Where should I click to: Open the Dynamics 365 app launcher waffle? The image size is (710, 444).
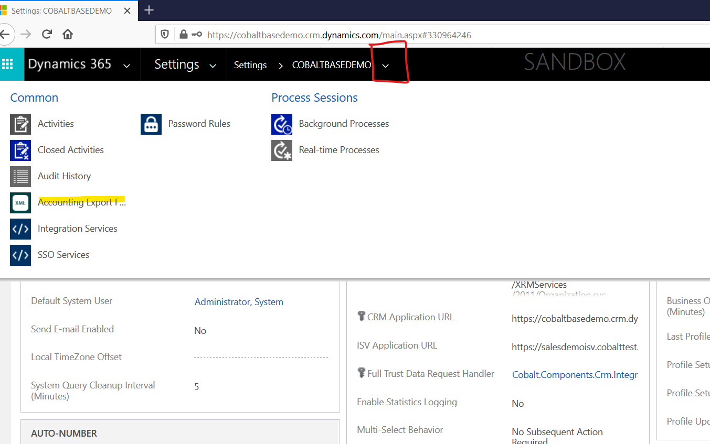tap(8, 64)
